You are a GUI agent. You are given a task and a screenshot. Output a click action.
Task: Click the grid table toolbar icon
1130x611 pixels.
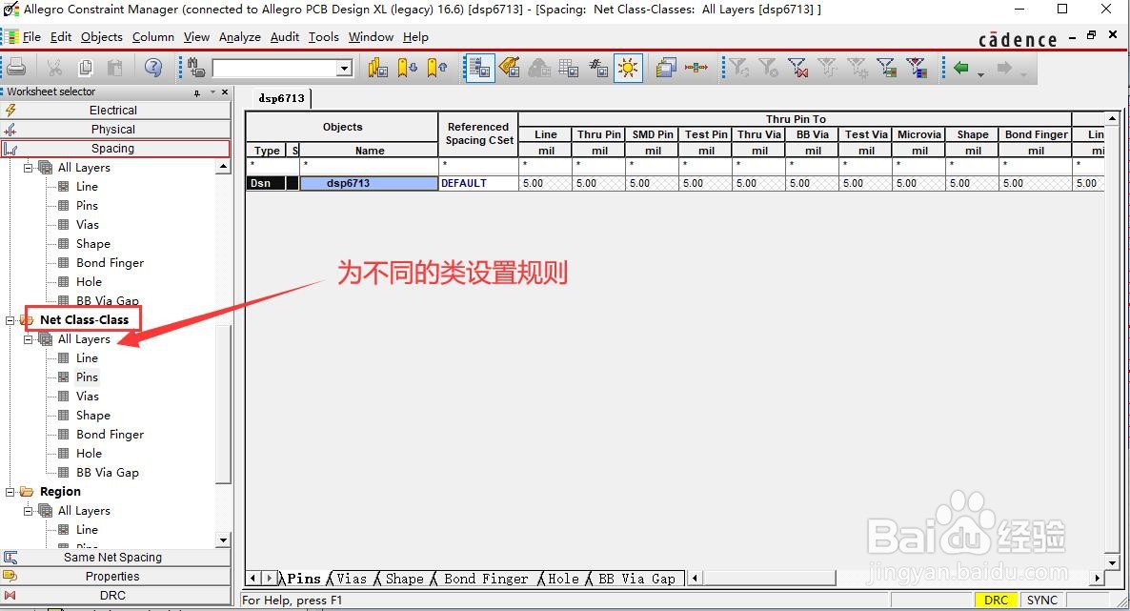click(x=569, y=68)
